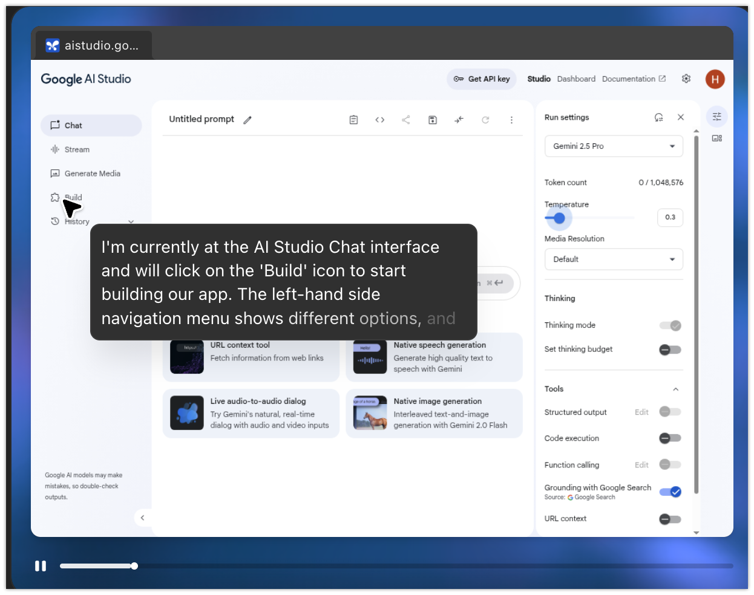The width and height of the screenshot is (754, 595).
Task: Click the icon below the sliders icon in the right rail
Action: (717, 138)
